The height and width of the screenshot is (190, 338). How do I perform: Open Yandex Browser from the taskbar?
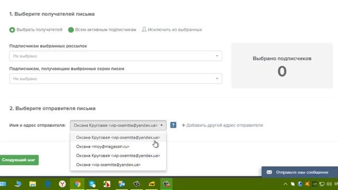tap(62, 184)
